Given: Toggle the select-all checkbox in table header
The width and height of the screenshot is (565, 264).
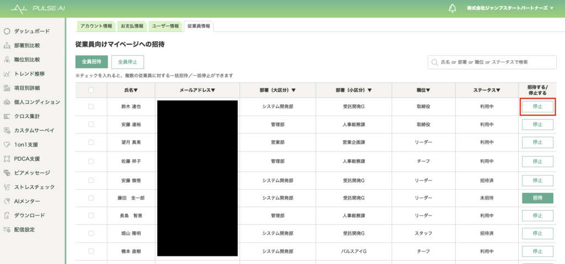Looking at the screenshot, I should click(x=91, y=90).
